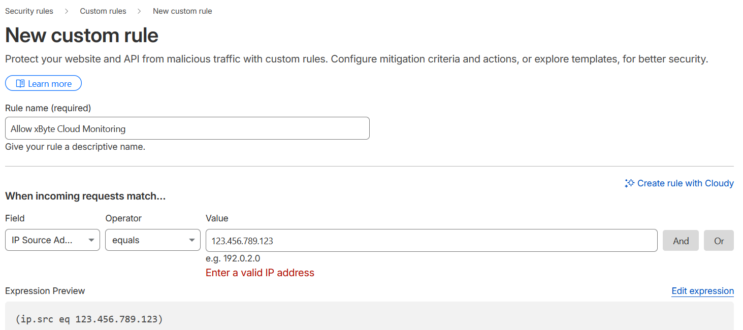The width and height of the screenshot is (743, 330).
Task: Focus the Rule name text field
Action: click(x=187, y=129)
